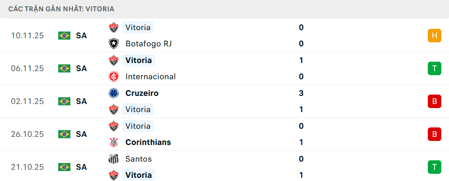The width and height of the screenshot is (449, 181).
Task: Click the Corinthians club crest
Action: (x=114, y=142)
